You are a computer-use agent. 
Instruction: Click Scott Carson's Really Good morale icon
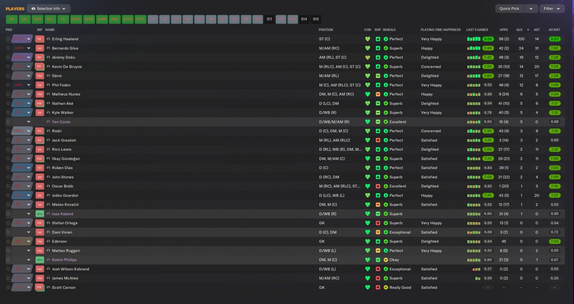pyautogui.click(x=386, y=287)
